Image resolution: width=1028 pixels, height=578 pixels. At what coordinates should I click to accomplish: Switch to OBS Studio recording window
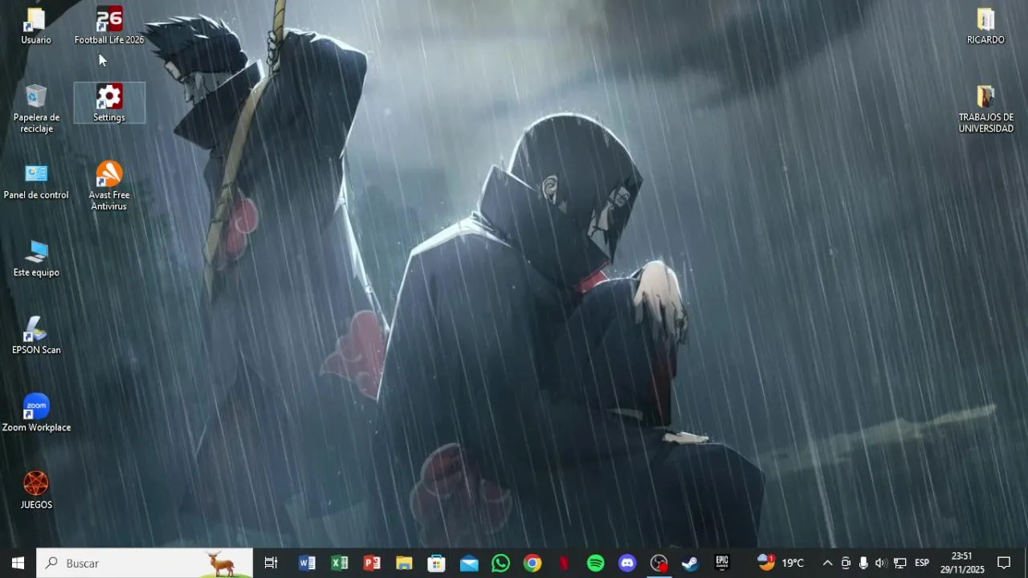pyautogui.click(x=659, y=563)
